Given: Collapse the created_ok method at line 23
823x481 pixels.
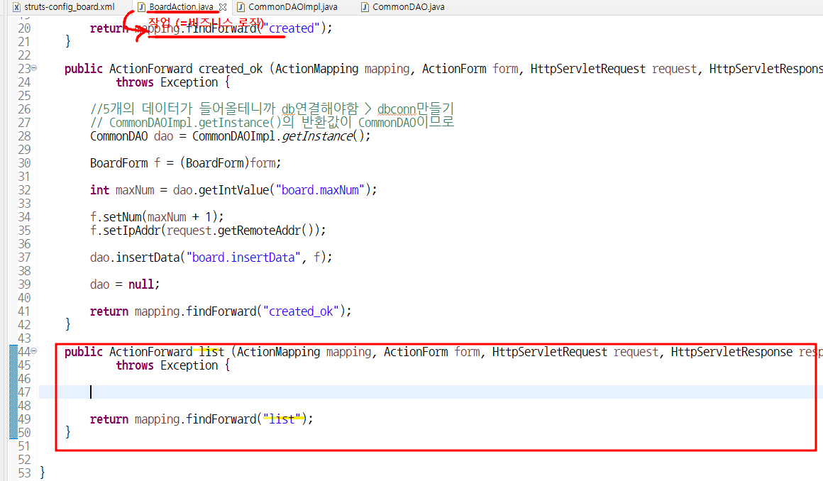Looking at the screenshot, I should pos(34,67).
